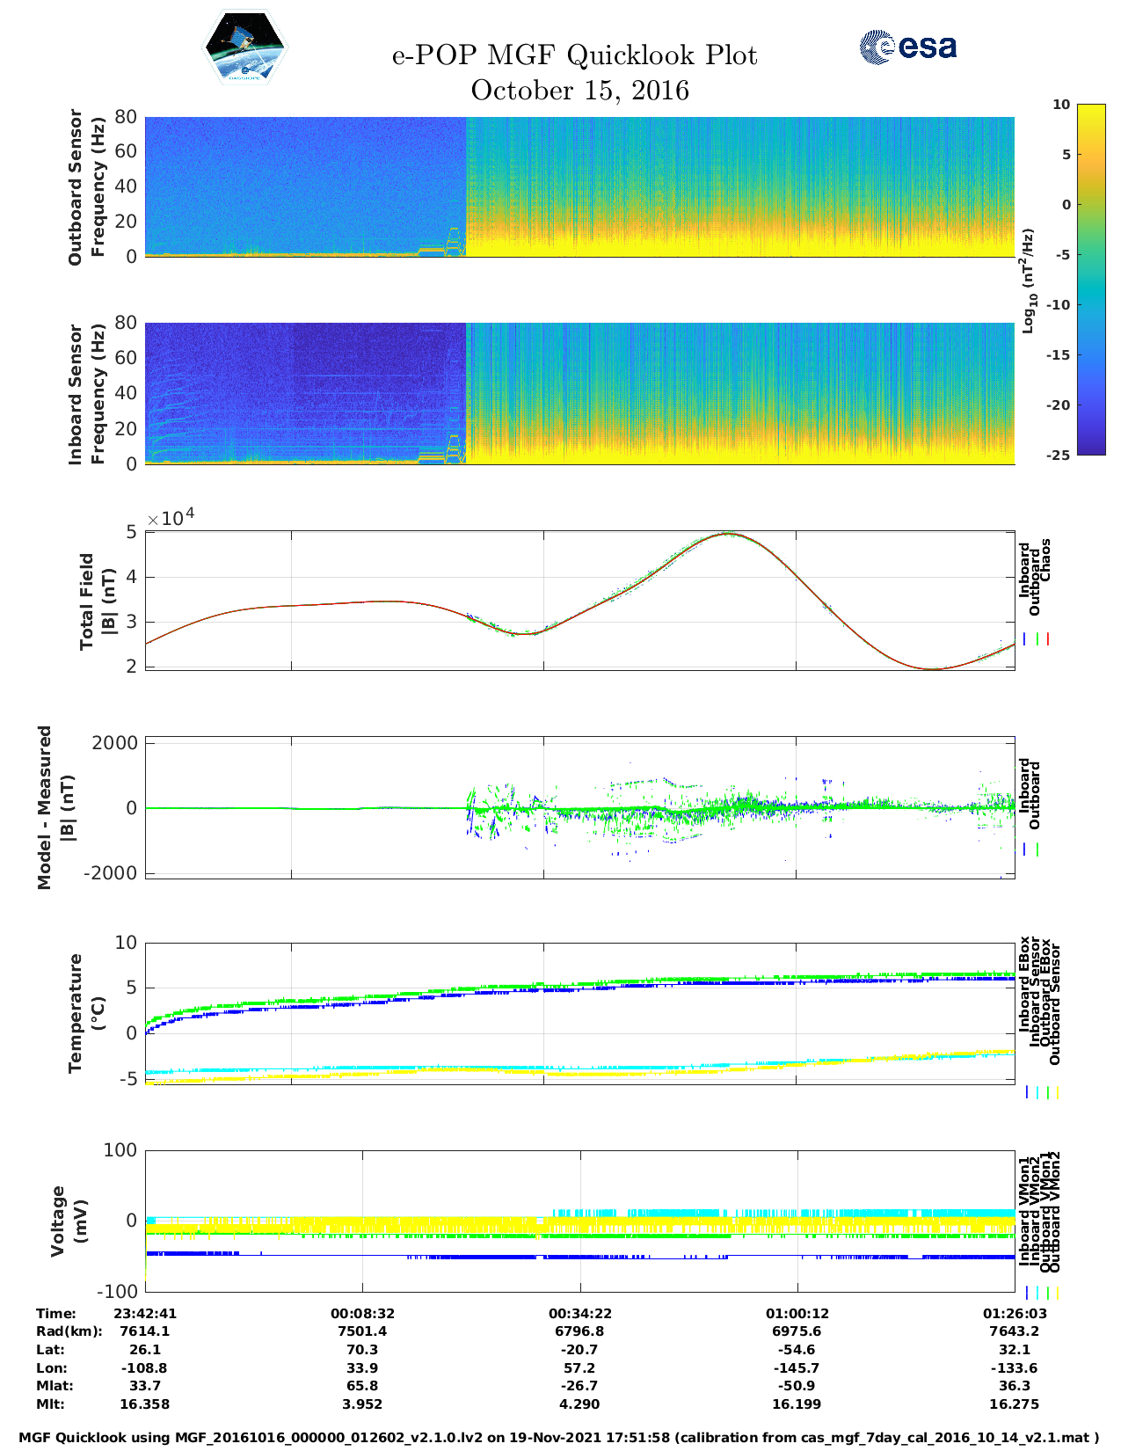1121x1451 pixels.
Task: Click the MGF Quicklook footer file text
Action: [559, 1438]
